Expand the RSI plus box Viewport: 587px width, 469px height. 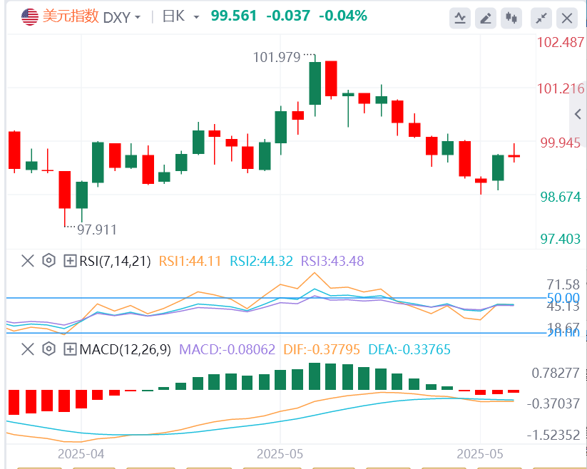(70, 261)
